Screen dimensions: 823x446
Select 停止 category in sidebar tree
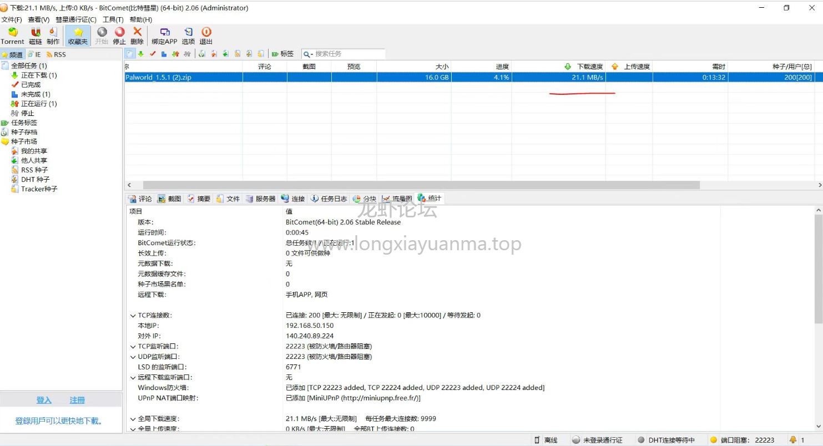pyautogui.click(x=27, y=113)
